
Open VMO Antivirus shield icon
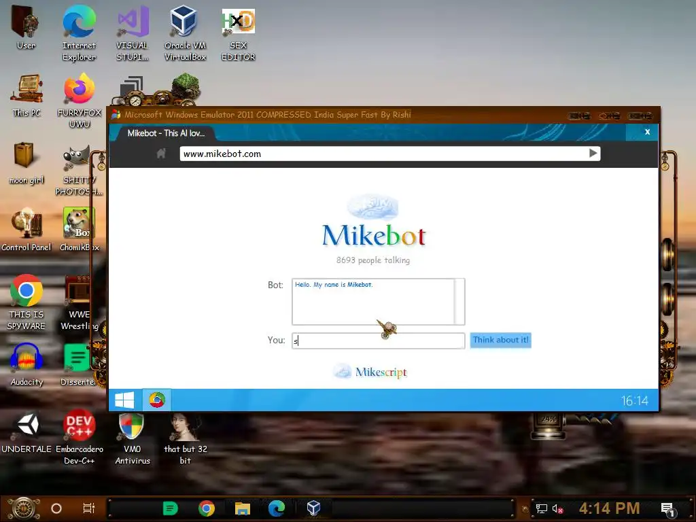coord(133,438)
